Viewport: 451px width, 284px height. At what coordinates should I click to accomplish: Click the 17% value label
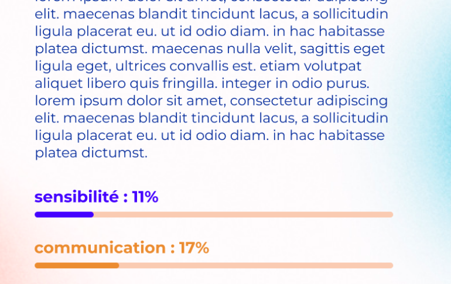pos(194,248)
